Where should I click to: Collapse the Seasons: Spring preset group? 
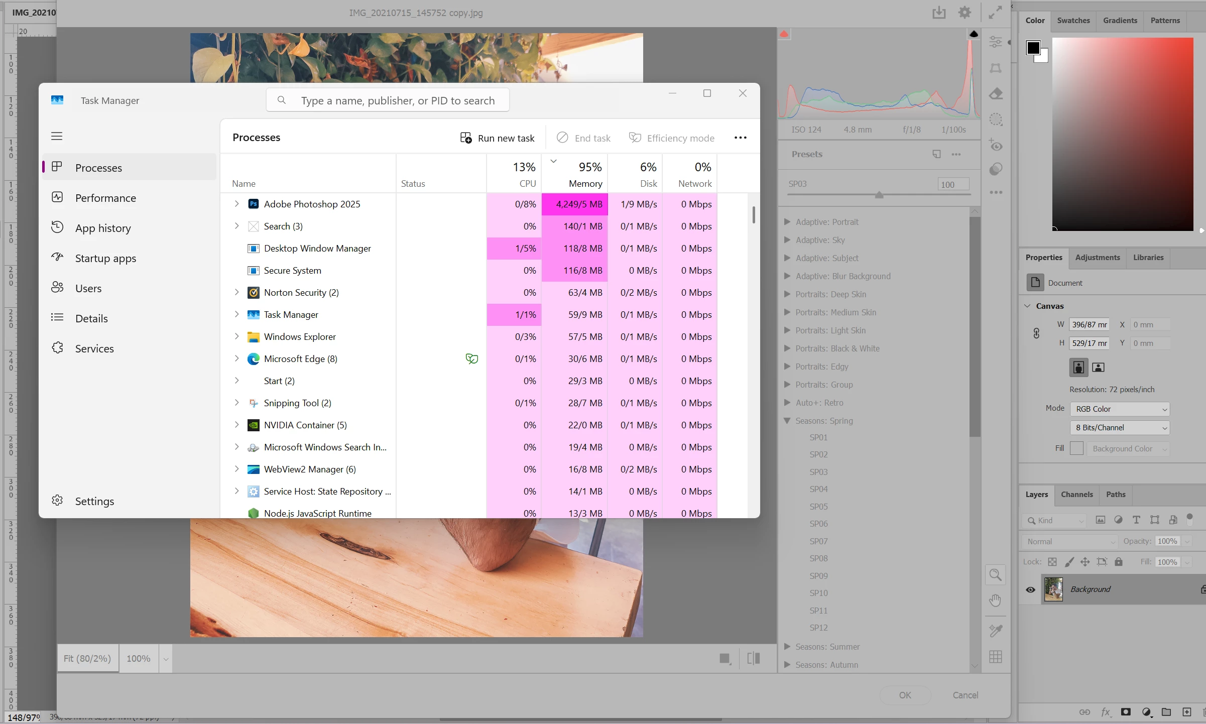(787, 421)
